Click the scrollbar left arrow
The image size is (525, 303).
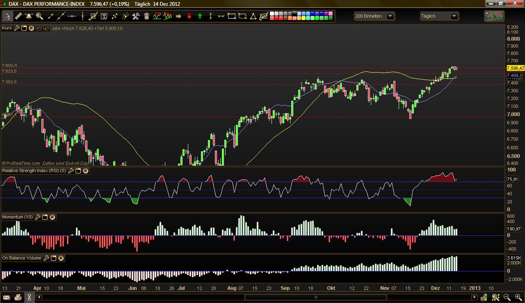39,297
